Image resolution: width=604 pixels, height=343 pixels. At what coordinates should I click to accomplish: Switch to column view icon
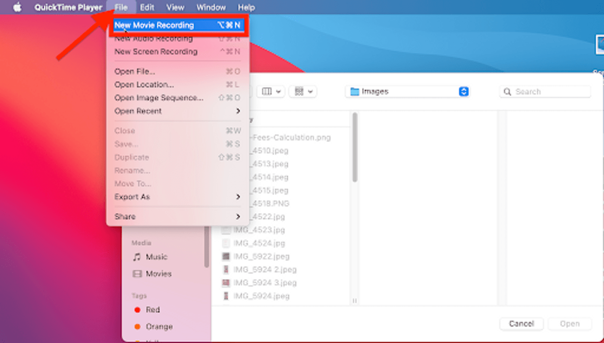tap(267, 91)
